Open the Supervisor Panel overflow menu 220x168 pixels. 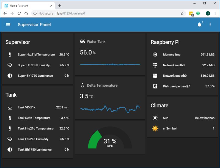pyautogui.click(x=210, y=25)
